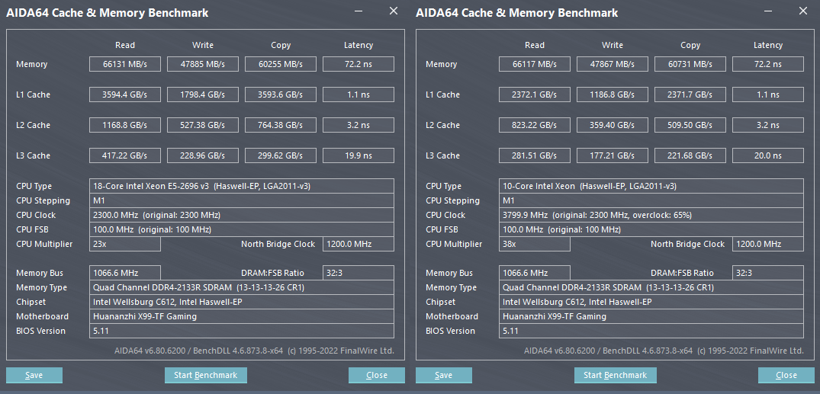The image size is (820, 394).
Task: Minimize the 18-Core Xeon benchmark window
Action: pos(359,11)
